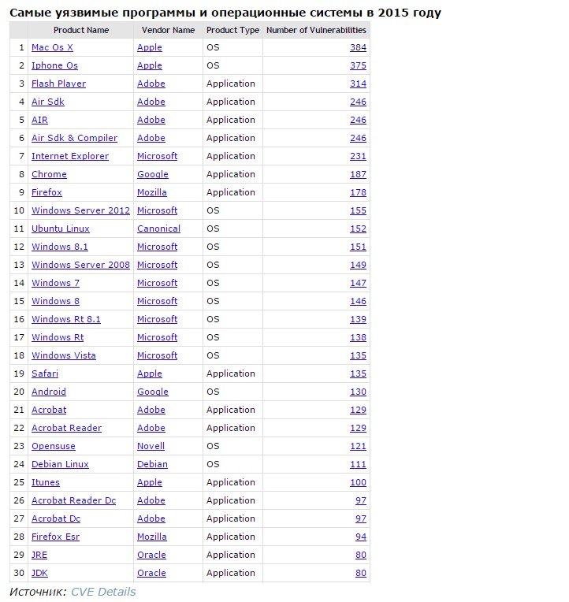Image resolution: width=569 pixels, height=602 pixels.
Task: Click the CVE Details source link
Action: tap(103, 592)
